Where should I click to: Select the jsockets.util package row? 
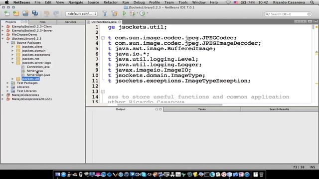point(30,79)
